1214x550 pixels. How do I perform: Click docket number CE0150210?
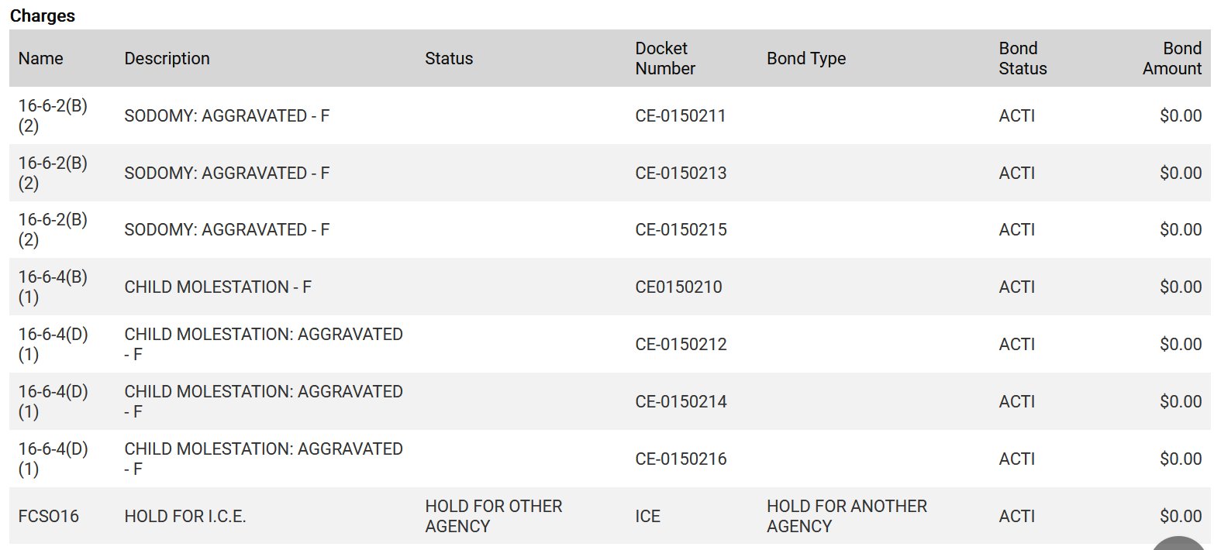678,287
